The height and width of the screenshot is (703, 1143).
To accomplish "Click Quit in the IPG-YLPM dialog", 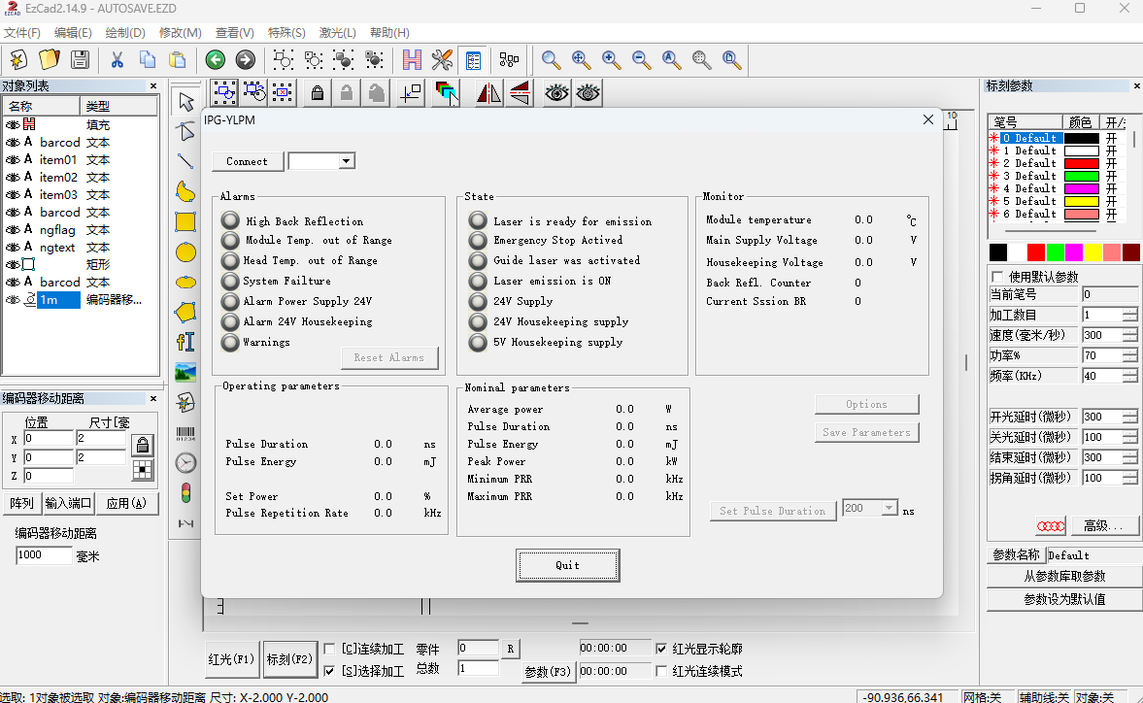I will click(568, 565).
